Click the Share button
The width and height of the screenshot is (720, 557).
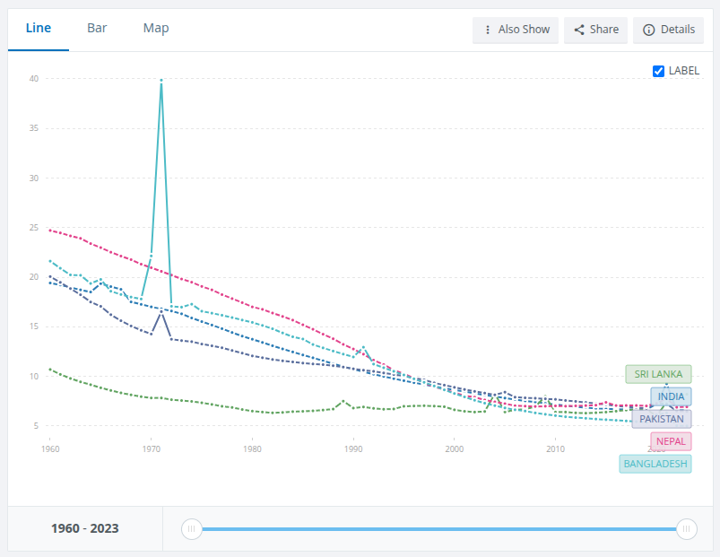595,30
